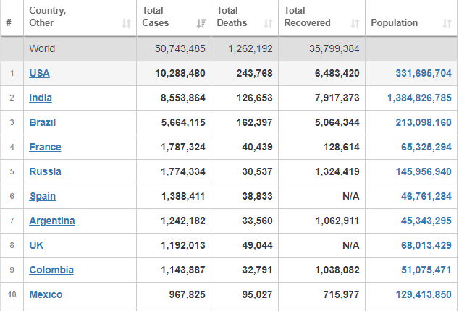This screenshot has height=311, width=459.
Task: Click the # column header
Action: pos(9,22)
